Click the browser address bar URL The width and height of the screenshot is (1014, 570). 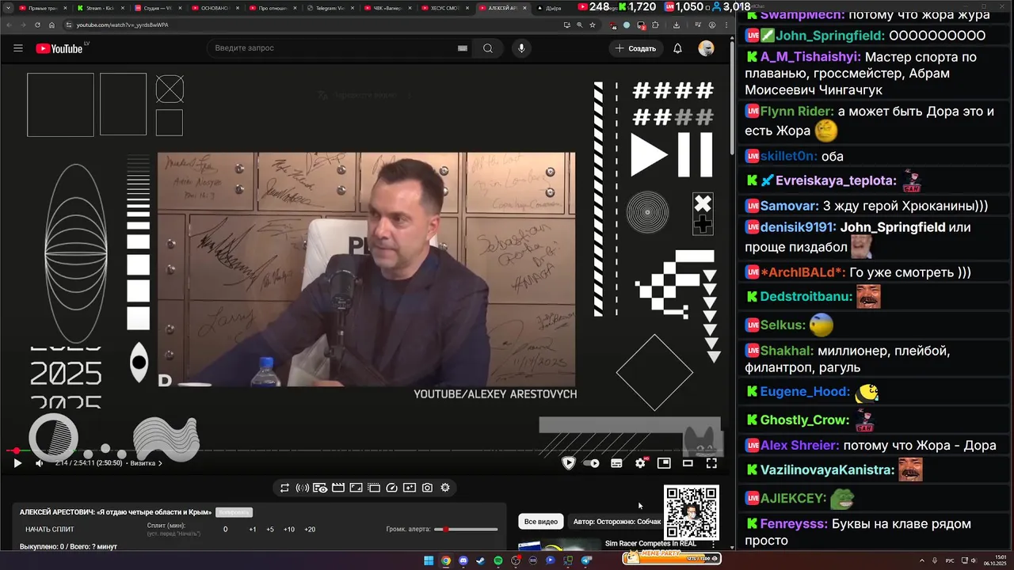[x=122, y=25]
